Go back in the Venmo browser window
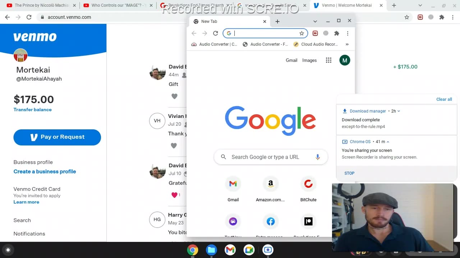Image resolution: width=460 pixels, height=258 pixels. coord(8,17)
